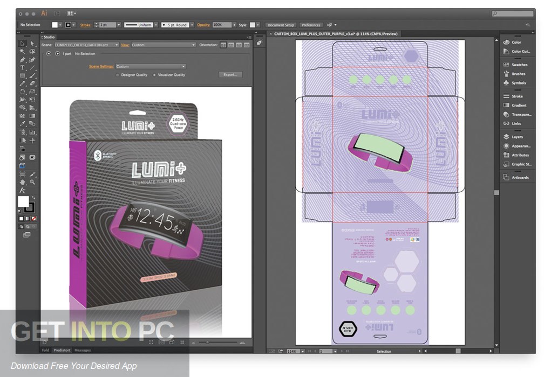Select the Visualizer Quality radio button
551x377 pixels.
click(x=154, y=75)
